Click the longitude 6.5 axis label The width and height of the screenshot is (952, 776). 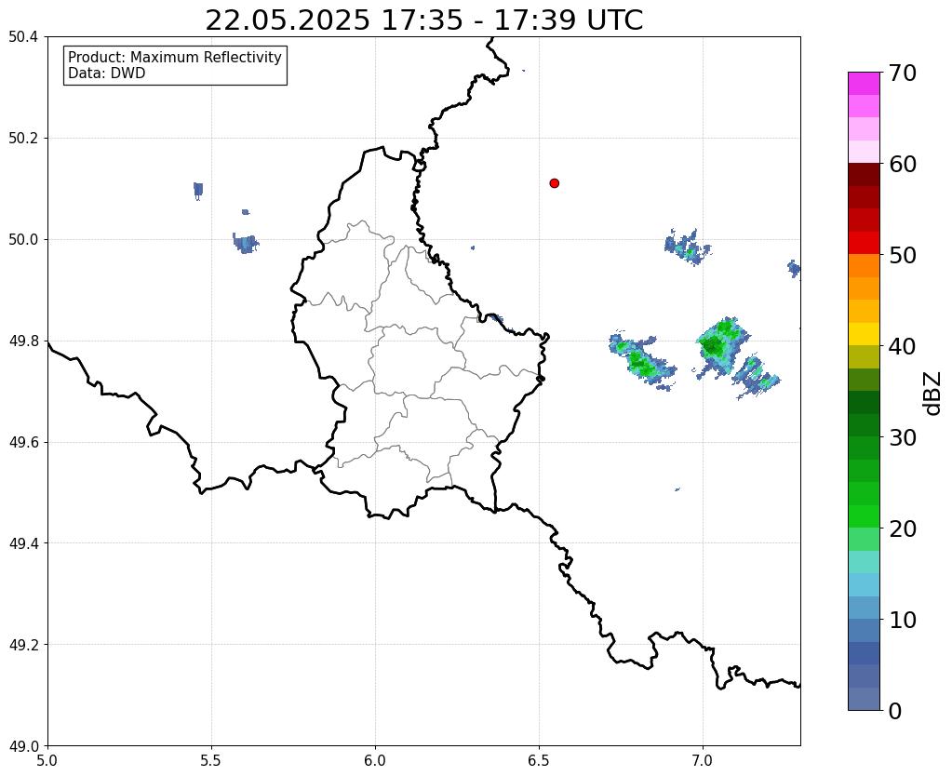pyautogui.click(x=539, y=760)
